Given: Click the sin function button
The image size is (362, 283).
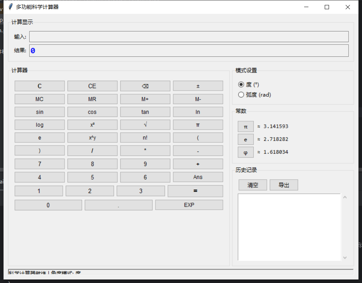Looking at the screenshot, I should pyautogui.click(x=39, y=112).
